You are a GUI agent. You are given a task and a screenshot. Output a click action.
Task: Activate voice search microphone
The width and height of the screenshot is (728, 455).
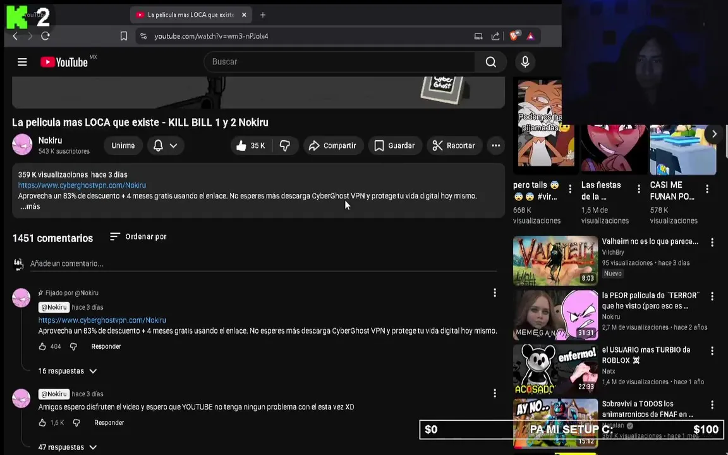525,62
